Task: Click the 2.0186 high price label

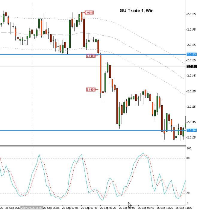Action: [89, 13]
